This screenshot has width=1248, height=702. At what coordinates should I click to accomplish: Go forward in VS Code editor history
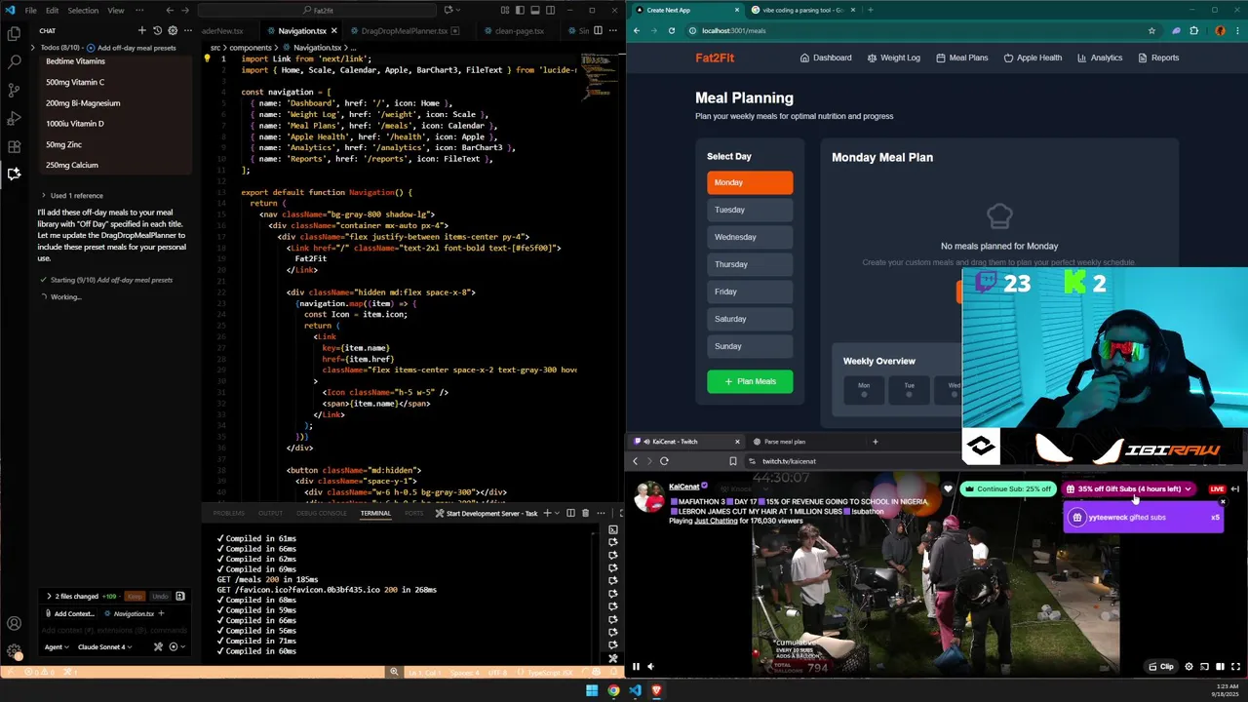(x=187, y=10)
